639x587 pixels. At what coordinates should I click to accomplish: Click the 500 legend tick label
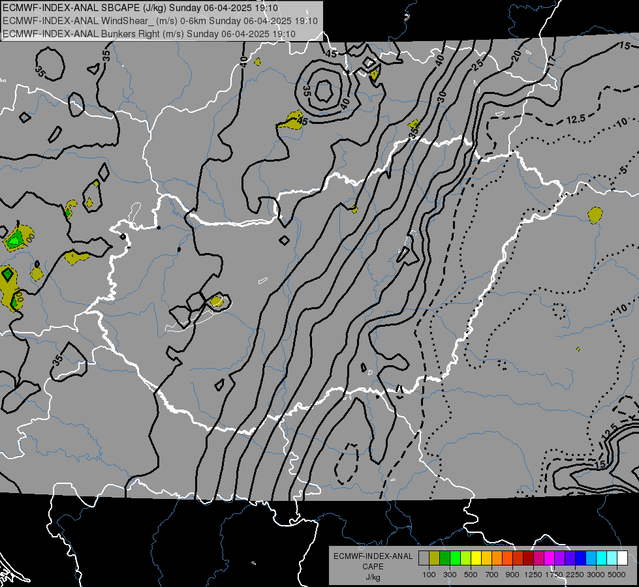(x=471, y=575)
